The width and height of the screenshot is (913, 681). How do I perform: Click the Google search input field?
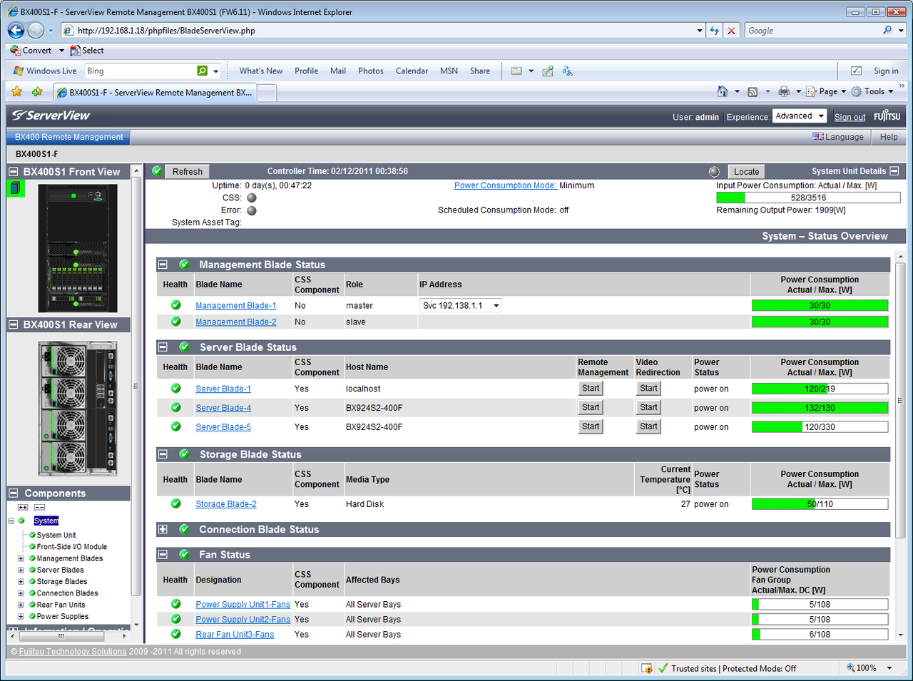[x=812, y=31]
